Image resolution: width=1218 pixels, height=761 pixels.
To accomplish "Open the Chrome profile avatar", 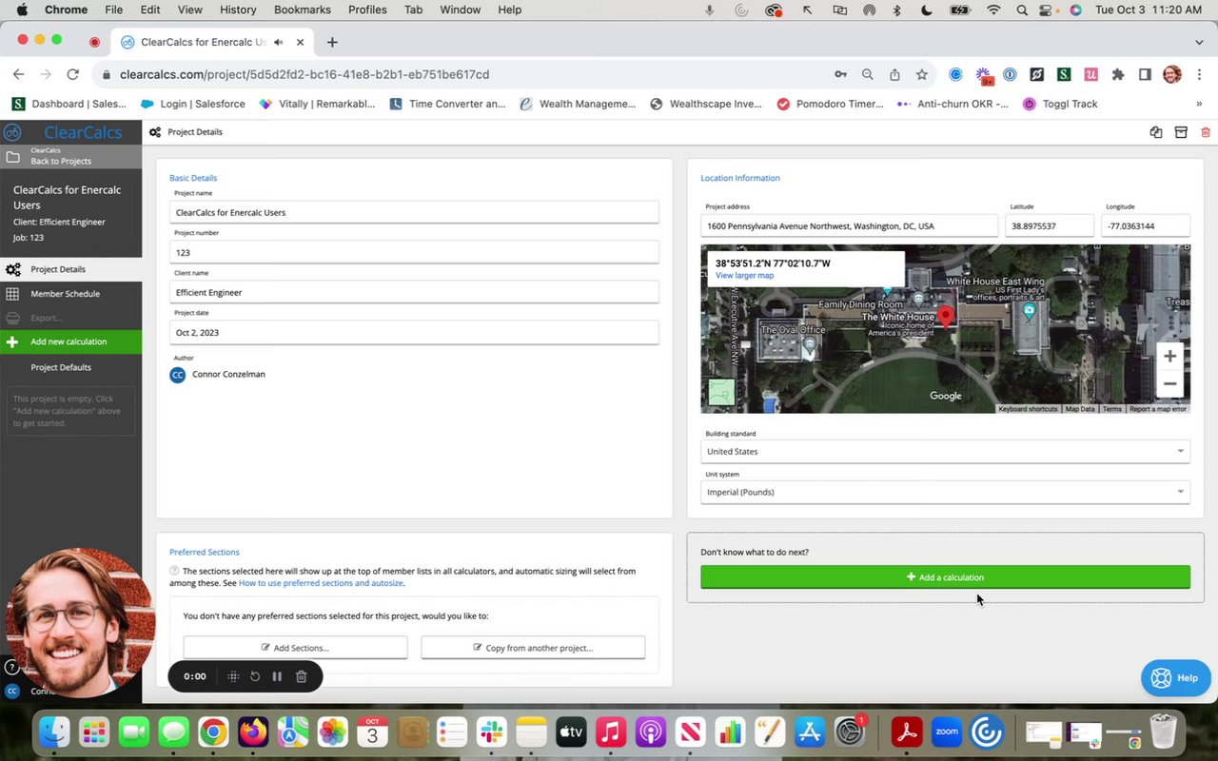I will [x=1172, y=74].
